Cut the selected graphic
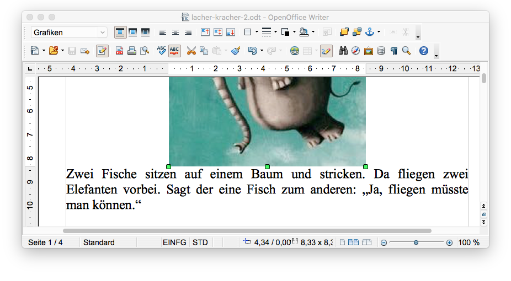511x281 pixels. point(191,51)
